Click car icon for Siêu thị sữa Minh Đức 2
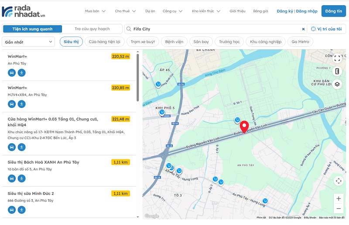Viewport: 349px width, 225px height. click(12, 210)
